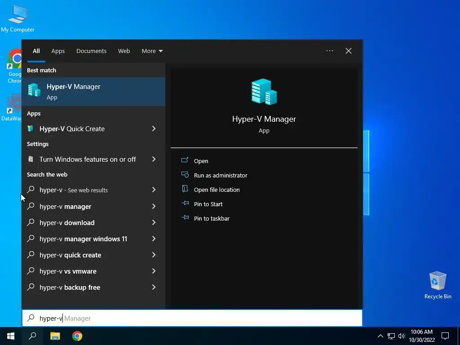Expand hyper-v manager suggestion chevron

[154, 206]
